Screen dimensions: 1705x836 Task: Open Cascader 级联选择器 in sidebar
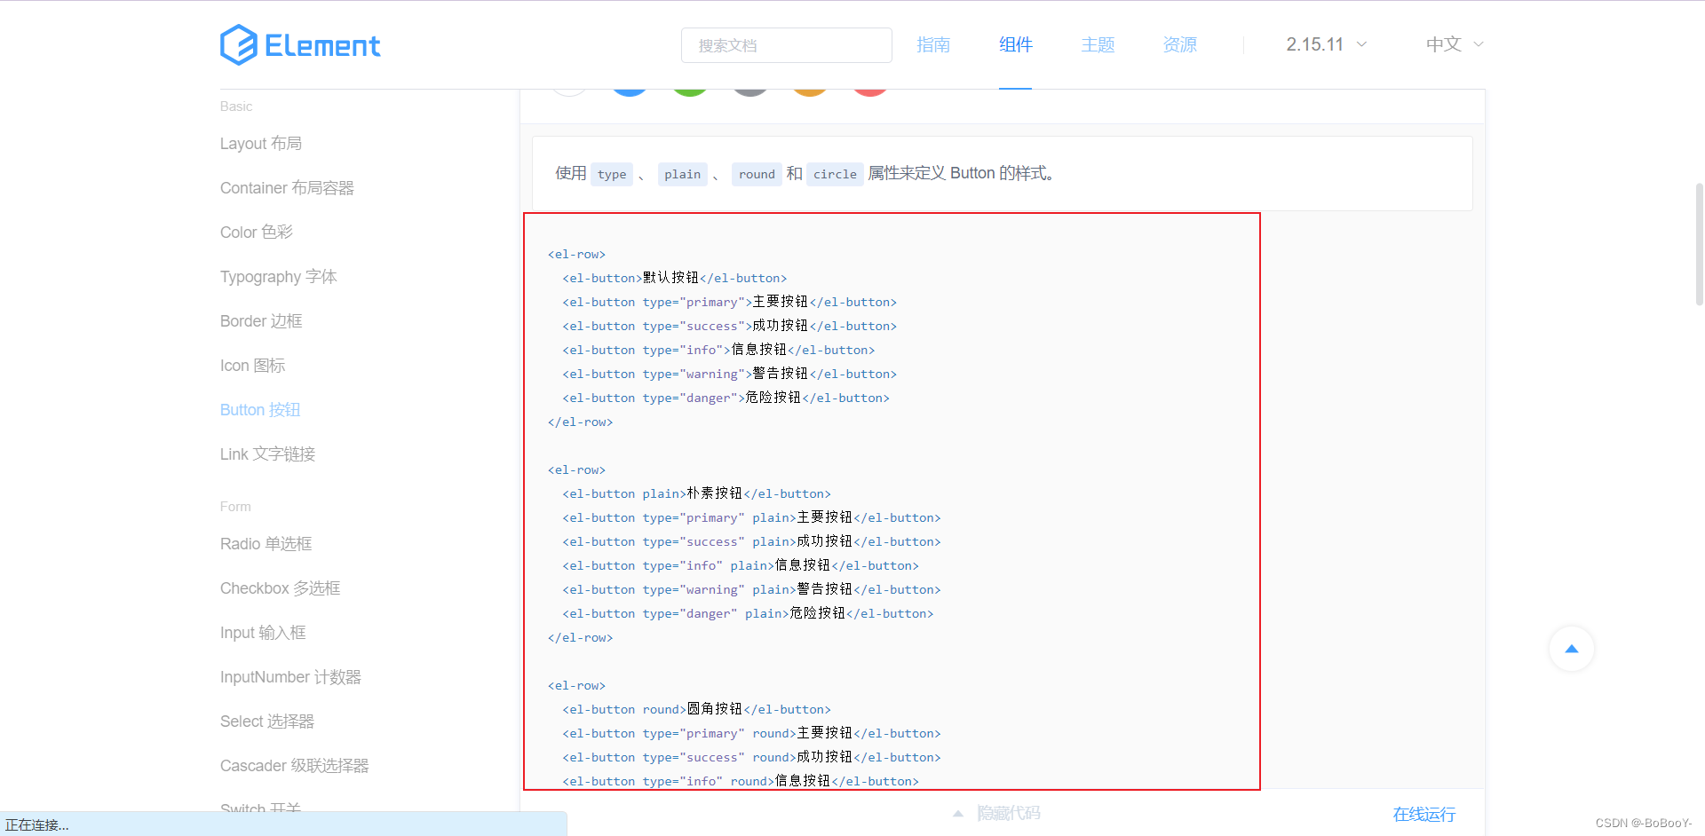(x=294, y=766)
